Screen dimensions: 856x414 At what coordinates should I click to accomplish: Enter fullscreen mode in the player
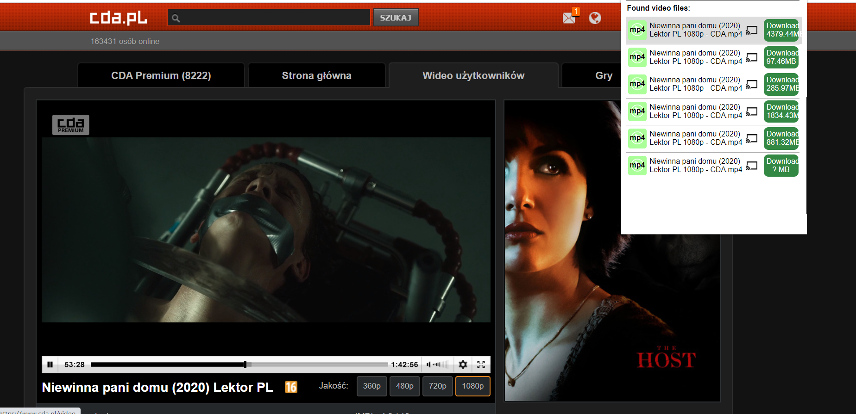[481, 365]
